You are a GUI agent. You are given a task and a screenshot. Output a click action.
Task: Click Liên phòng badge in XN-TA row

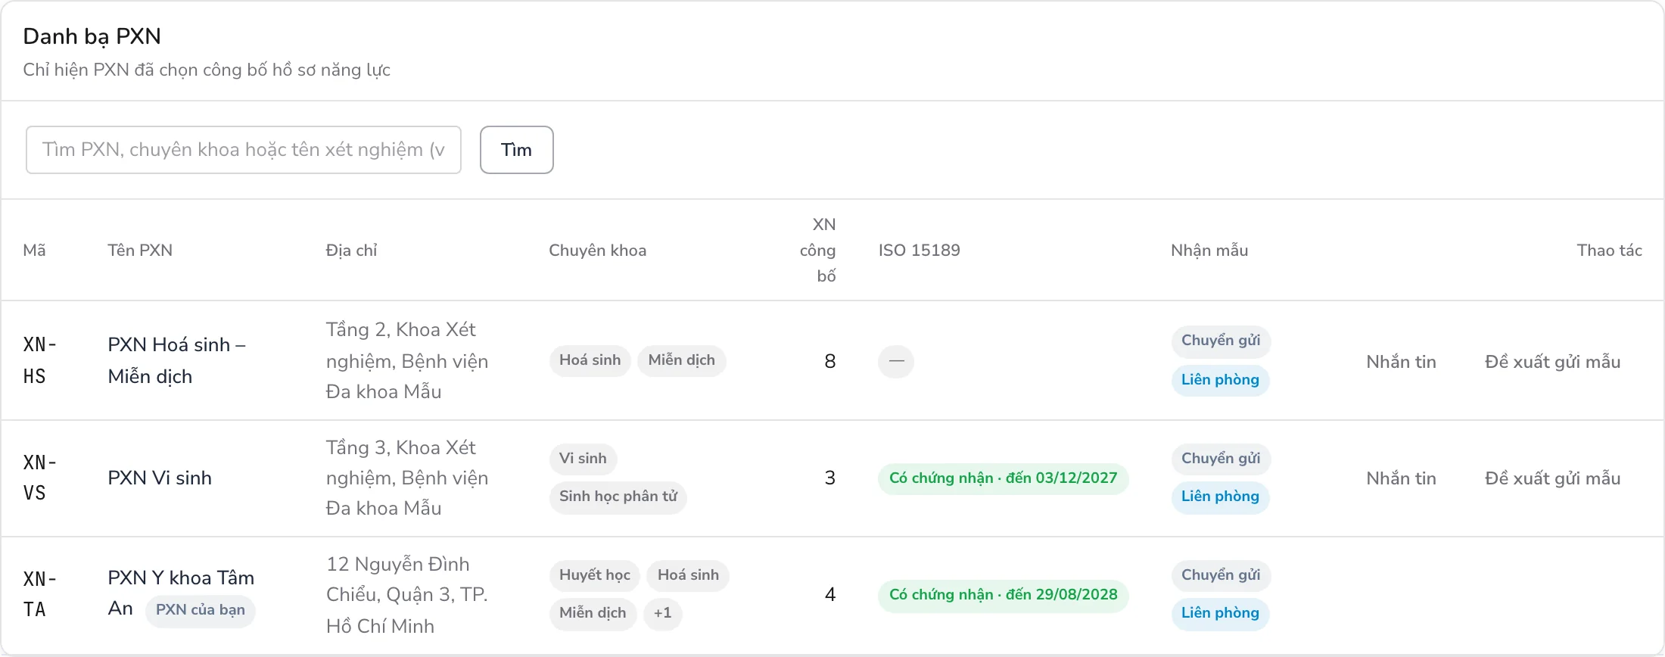pos(1220,613)
